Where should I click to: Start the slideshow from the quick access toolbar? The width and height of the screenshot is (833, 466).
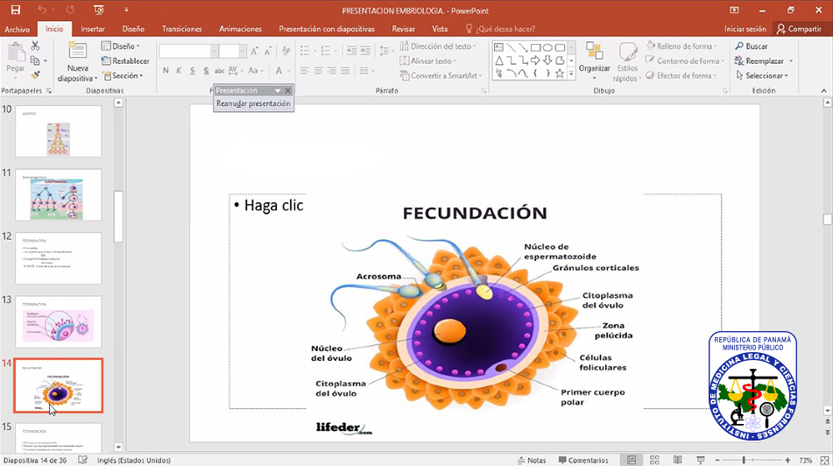[x=98, y=10]
